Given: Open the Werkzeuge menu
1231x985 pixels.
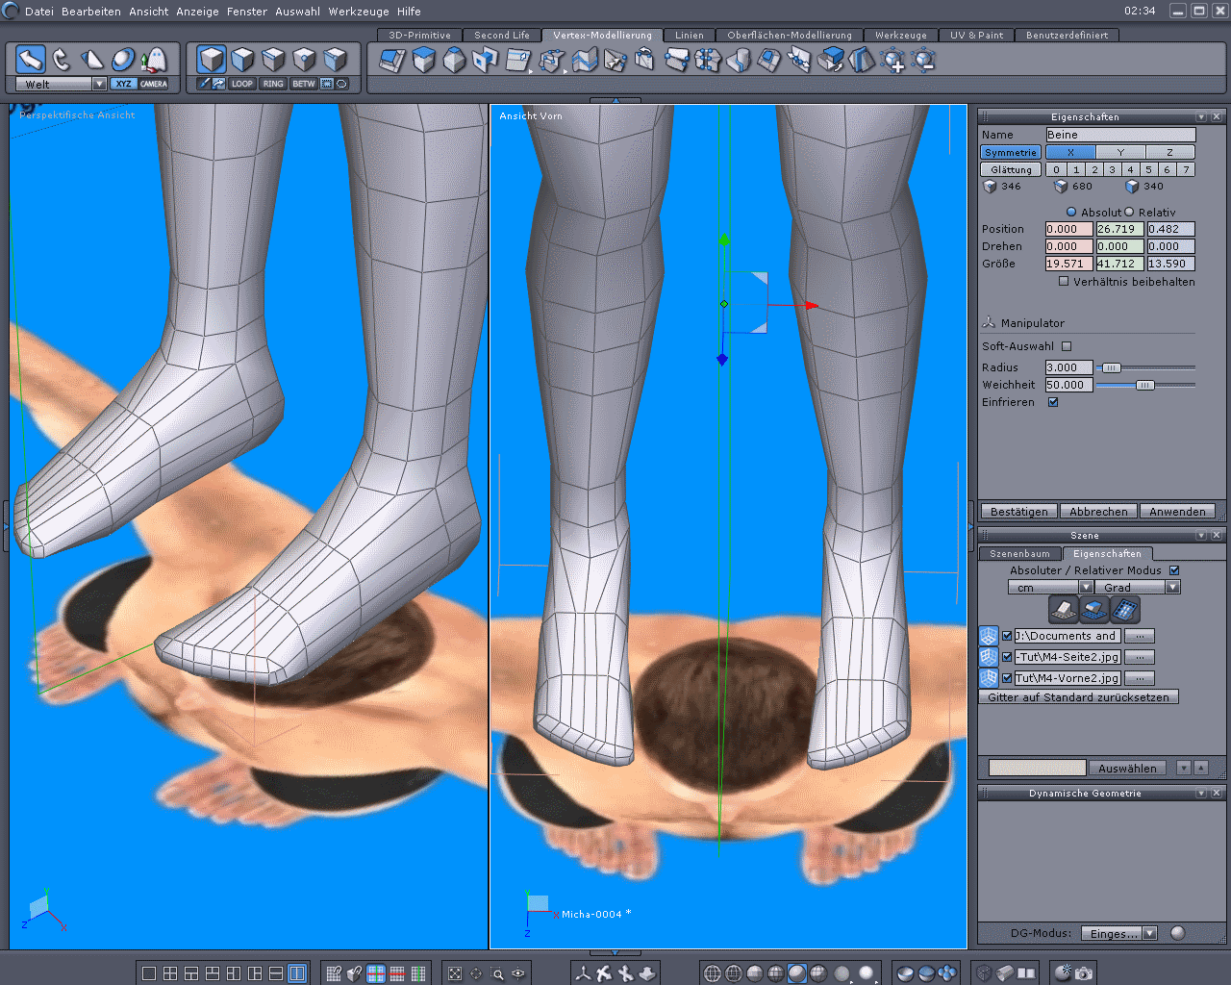Looking at the screenshot, I should pyautogui.click(x=359, y=12).
